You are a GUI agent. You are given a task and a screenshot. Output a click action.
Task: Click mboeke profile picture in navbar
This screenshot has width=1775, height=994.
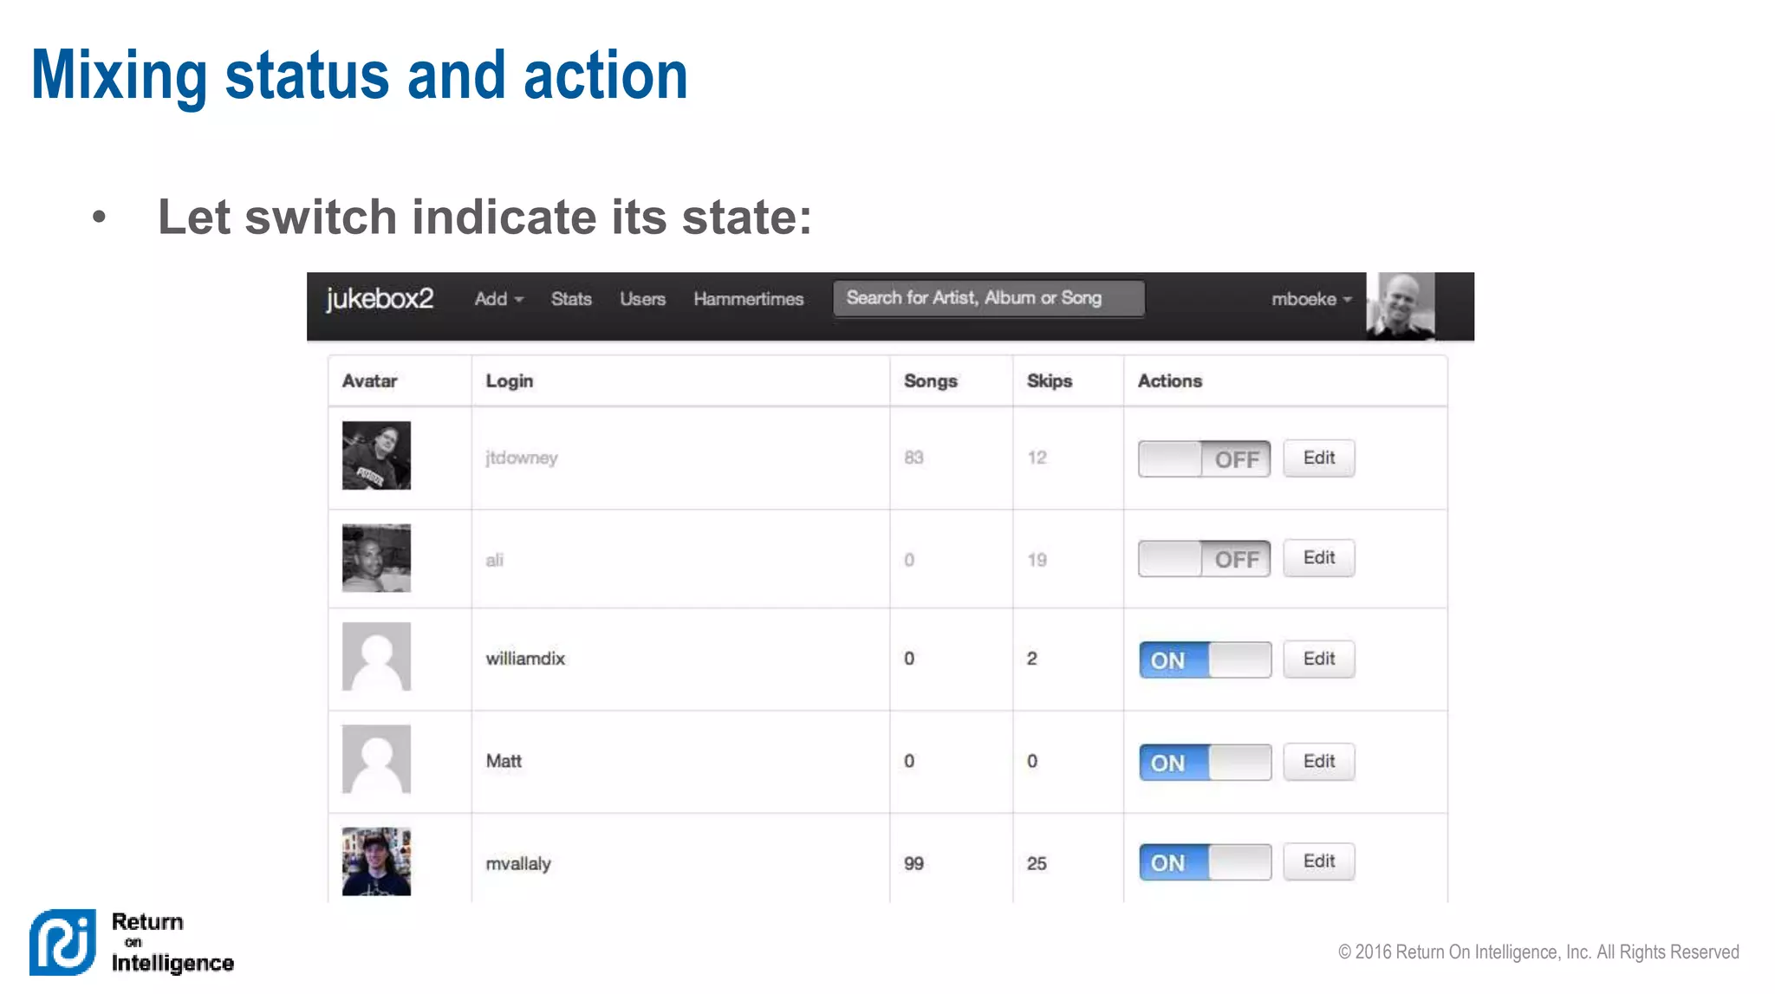1400,305
